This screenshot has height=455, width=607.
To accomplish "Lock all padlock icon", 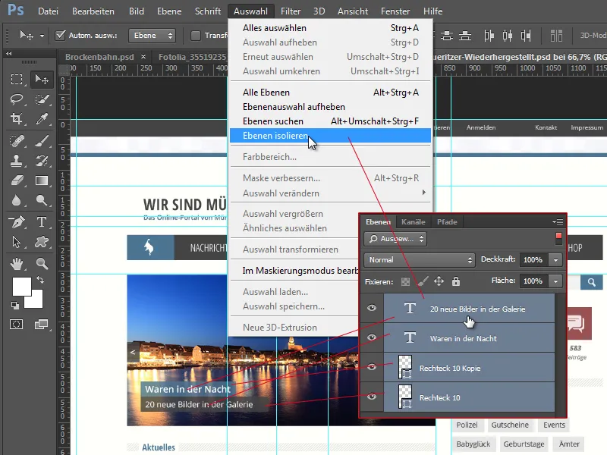I will click(x=456, y=281).
